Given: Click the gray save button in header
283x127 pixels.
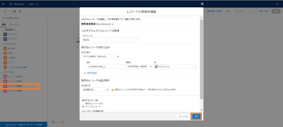Looking at the screenshot, I should click(x=276, y=11).
